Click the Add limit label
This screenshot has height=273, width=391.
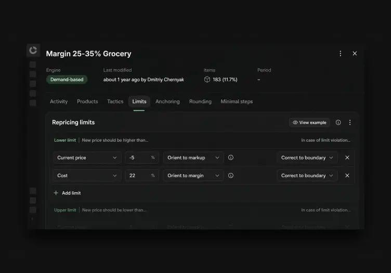tap(71, 193)
